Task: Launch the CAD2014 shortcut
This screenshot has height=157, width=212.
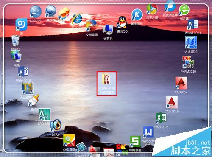Action: coord(181,83)
